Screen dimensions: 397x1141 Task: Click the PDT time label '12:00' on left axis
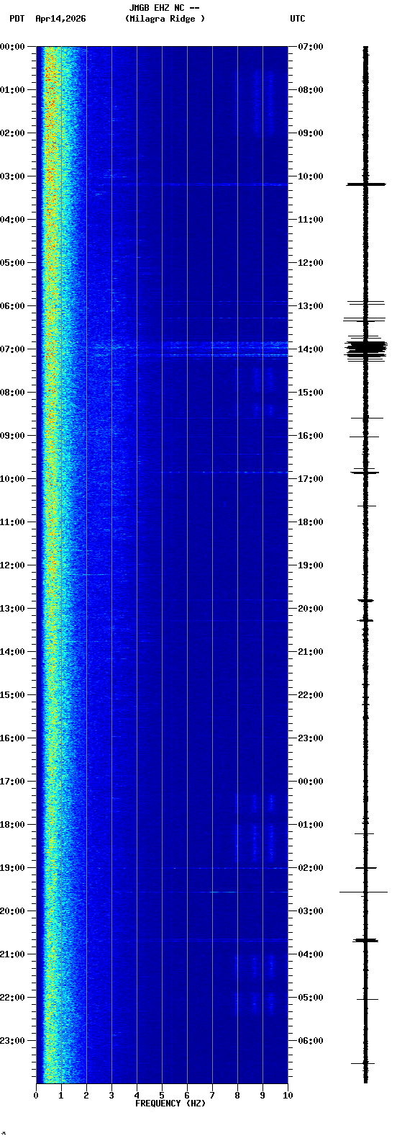[12, 565]
